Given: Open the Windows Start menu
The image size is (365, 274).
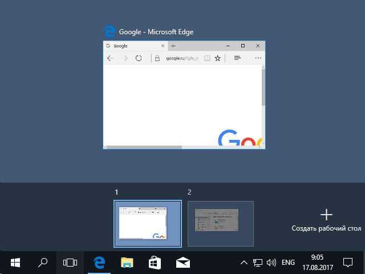Looking at the screenshot, I should [15, 263].
